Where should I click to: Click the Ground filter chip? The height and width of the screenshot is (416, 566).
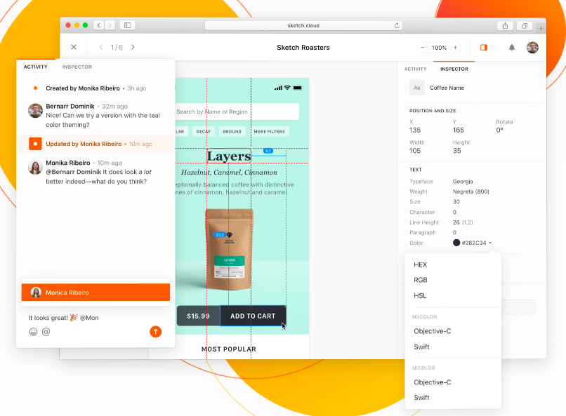point(232,132)
